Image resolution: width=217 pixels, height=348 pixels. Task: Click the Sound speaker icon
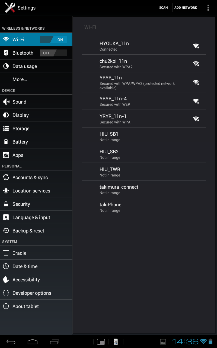[x=6, y=102]
